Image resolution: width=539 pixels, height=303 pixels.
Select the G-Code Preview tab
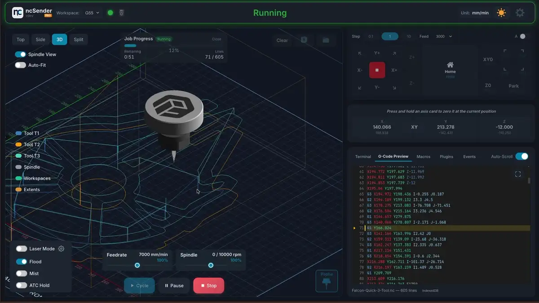point(393,156)
